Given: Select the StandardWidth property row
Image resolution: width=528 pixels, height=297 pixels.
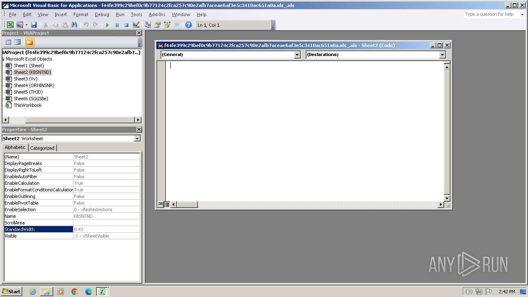Looking at the screenshot, I should coord(72,229).
